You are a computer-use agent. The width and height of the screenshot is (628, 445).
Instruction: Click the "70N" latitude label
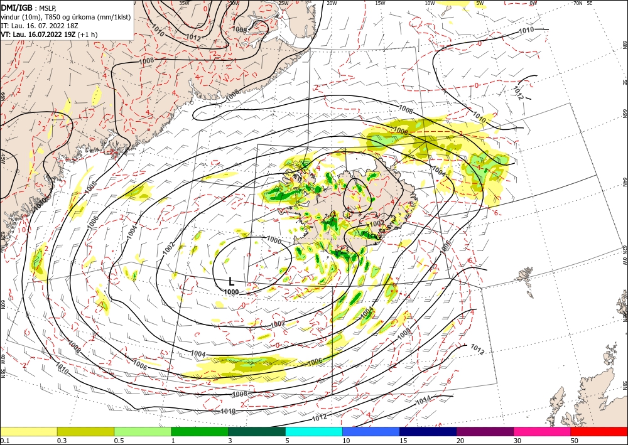pyautogui.click(x=578, y=3)
